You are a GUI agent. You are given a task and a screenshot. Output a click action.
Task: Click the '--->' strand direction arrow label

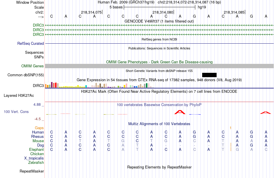click(x=41, y=17)
